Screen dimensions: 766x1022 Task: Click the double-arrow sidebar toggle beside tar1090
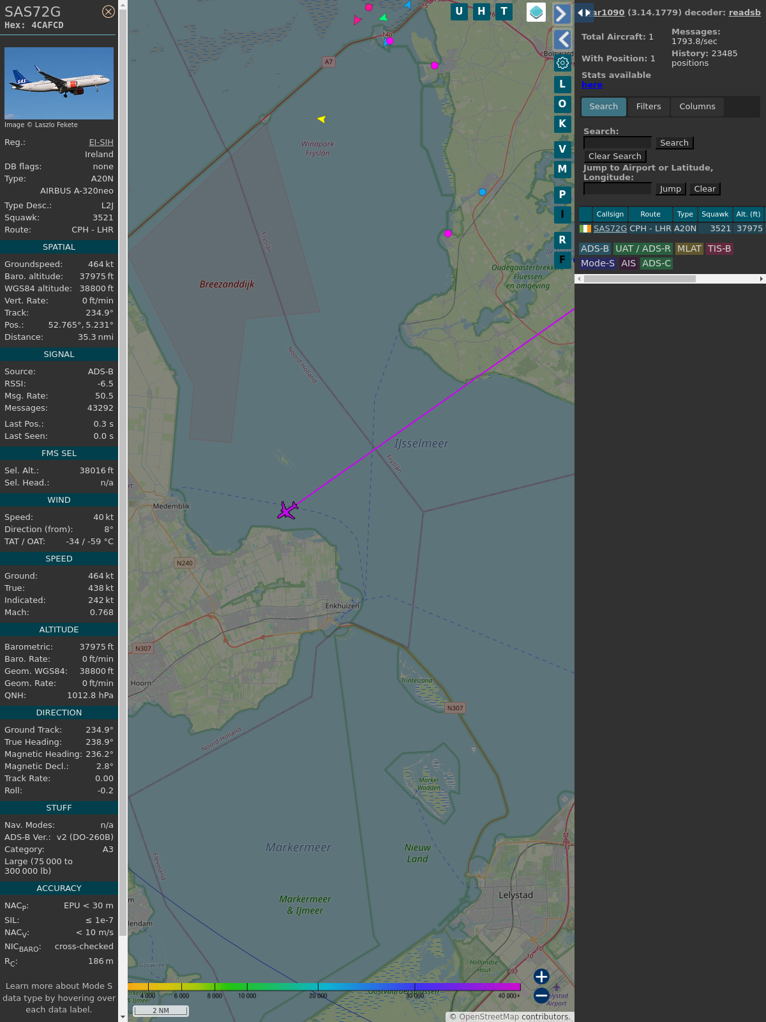tap(584, 12)
